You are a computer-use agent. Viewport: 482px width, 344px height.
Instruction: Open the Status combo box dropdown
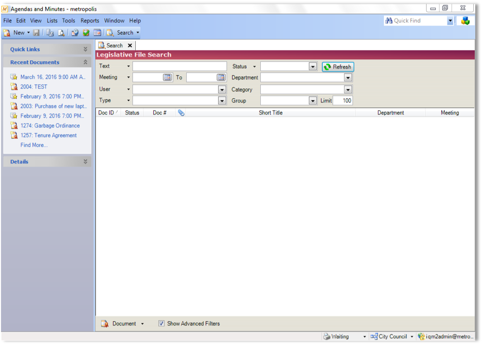313,67
